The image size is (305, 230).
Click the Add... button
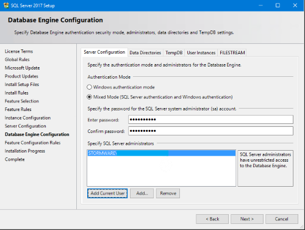(142, 193)
